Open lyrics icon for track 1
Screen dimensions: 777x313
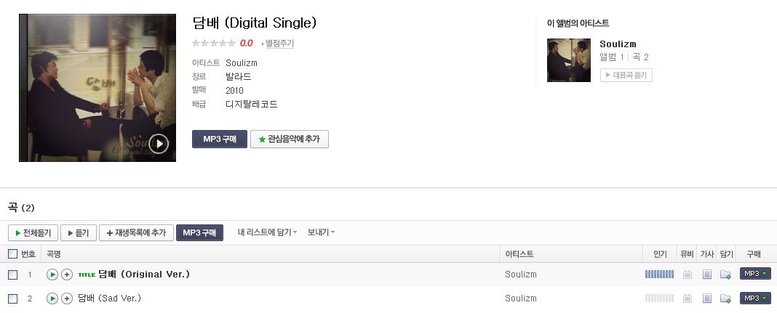[707, 275]
